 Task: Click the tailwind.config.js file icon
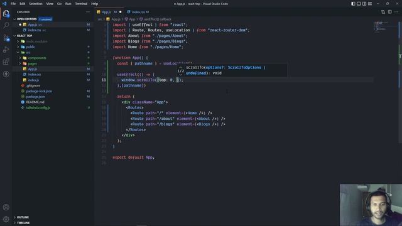[23, 107]
